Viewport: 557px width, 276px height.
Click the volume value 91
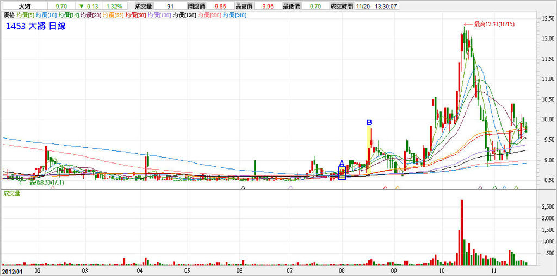click(x=170, y=6)
